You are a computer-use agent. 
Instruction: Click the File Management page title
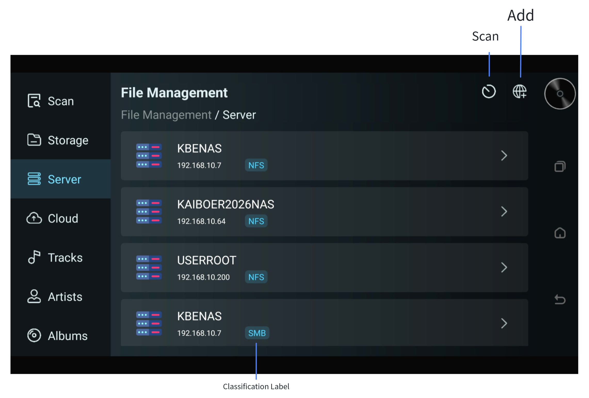174,93
